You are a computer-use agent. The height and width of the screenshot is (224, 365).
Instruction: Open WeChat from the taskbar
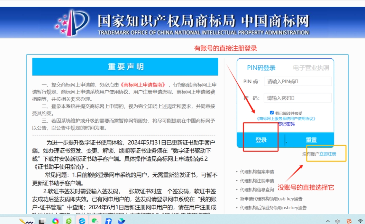pyautogui.click(x=95, y=221)
